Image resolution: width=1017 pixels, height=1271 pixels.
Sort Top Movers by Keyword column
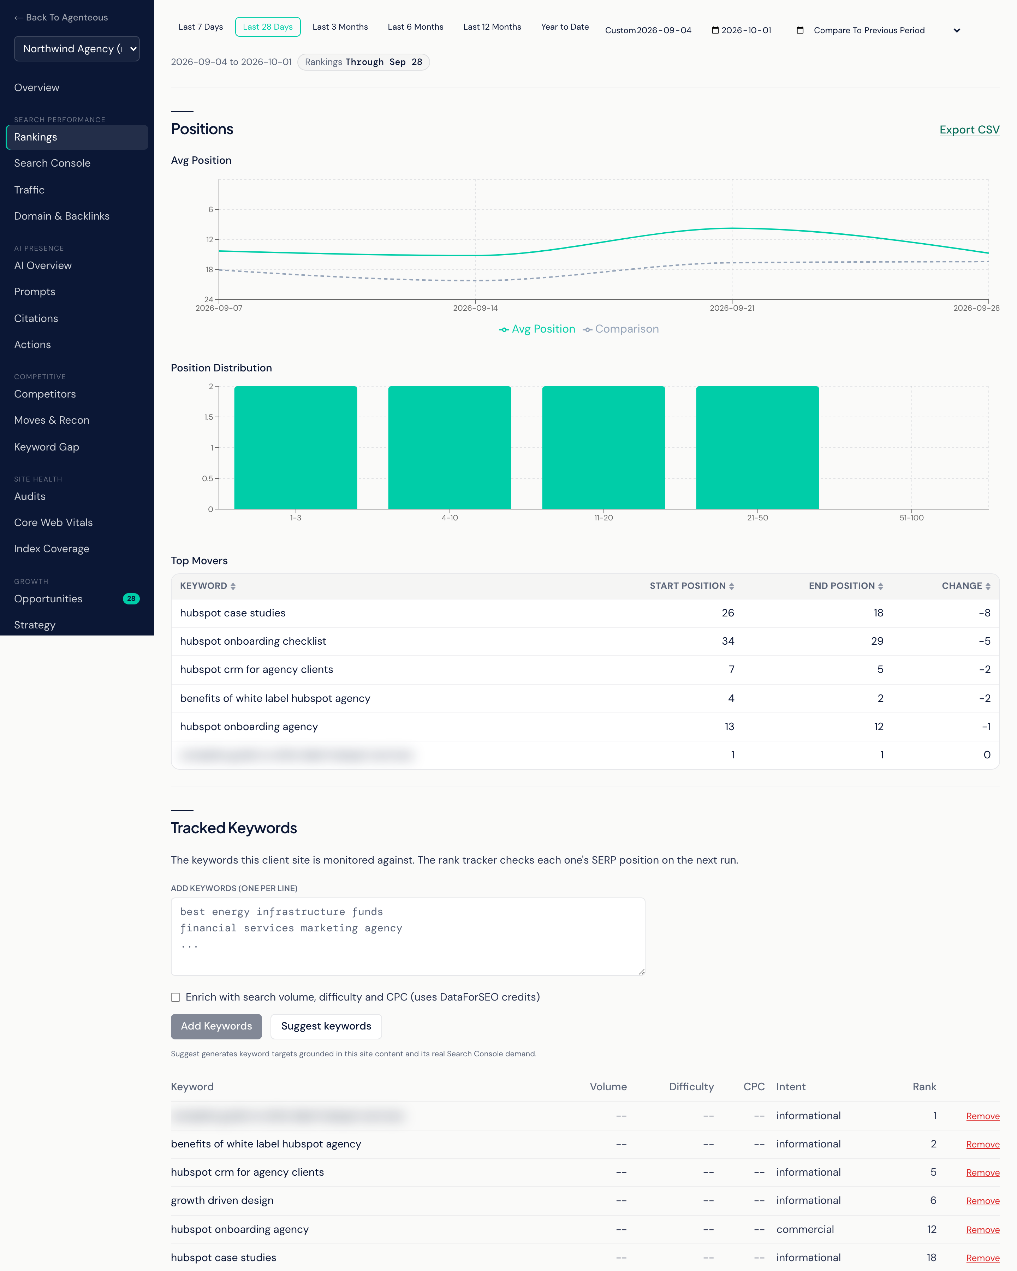(208, 586)
